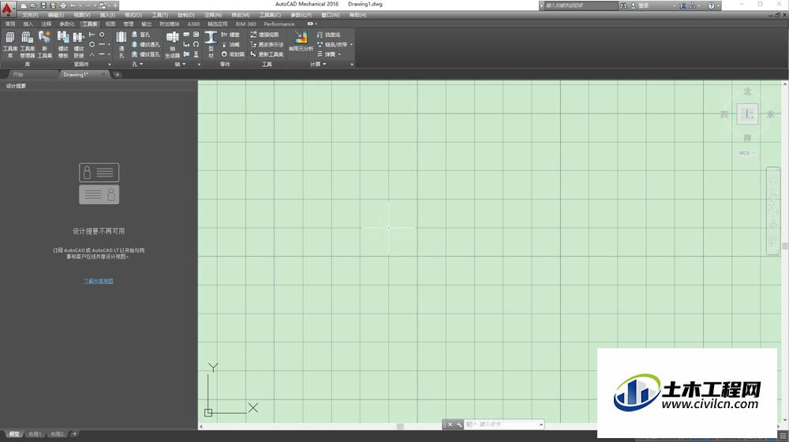Toggle the ribbon minimize state button

pyautogui.click(x=312, y=24)
